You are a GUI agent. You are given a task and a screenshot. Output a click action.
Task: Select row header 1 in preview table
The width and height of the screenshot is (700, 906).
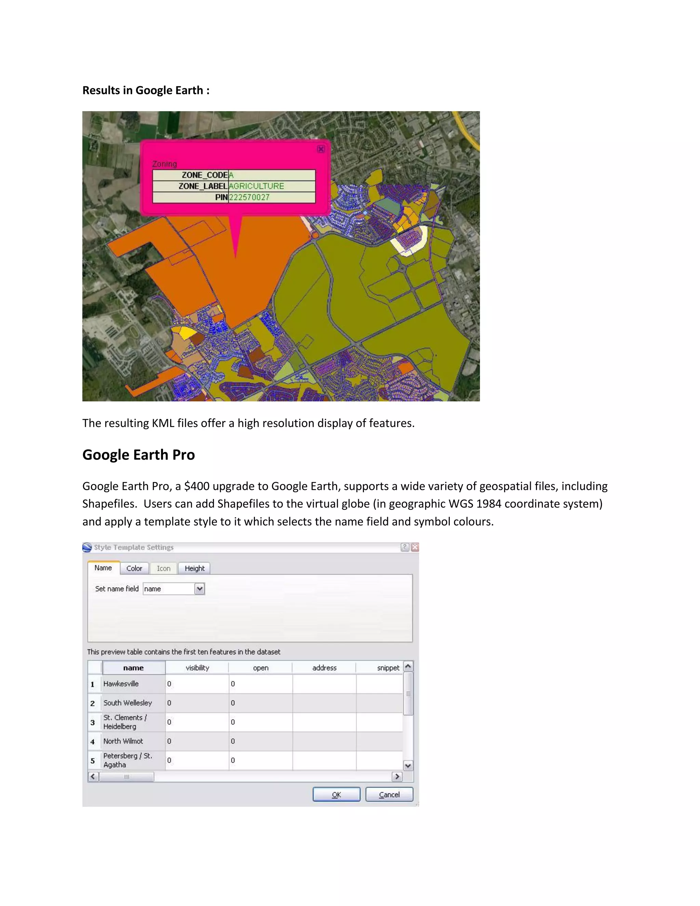(95, 684)
